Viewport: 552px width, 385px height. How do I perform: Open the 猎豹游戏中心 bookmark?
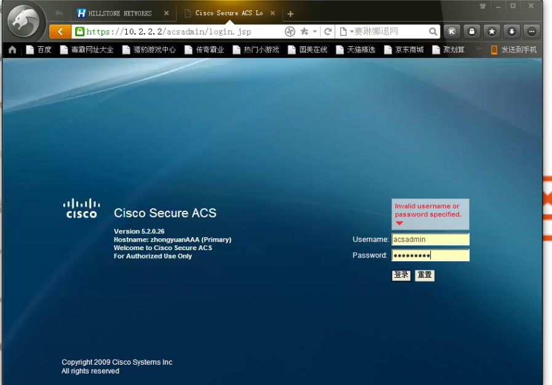pyautogui.click(x=149, y=50)
